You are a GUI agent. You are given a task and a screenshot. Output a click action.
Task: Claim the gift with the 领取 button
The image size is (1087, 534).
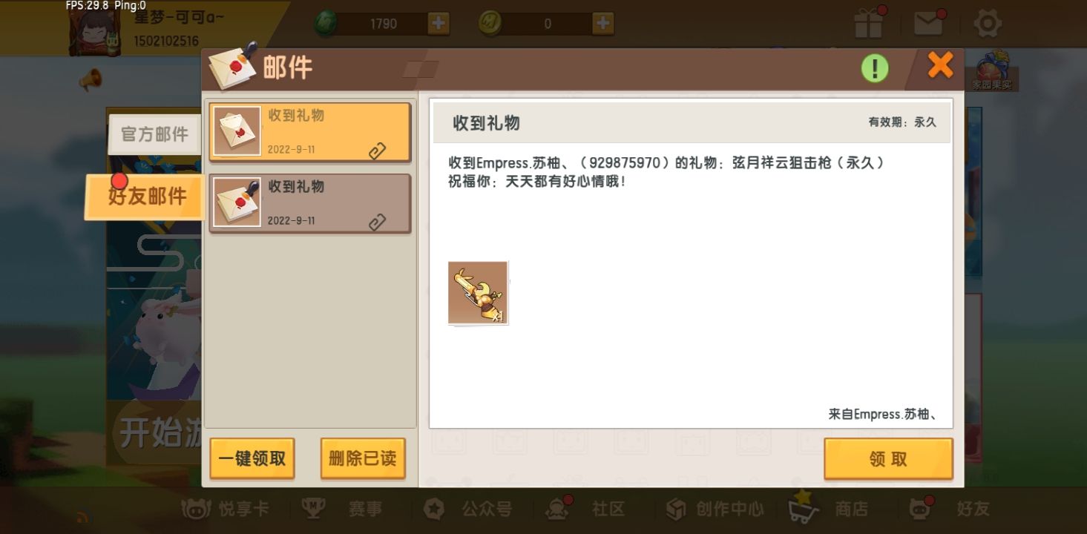point(888,459)
